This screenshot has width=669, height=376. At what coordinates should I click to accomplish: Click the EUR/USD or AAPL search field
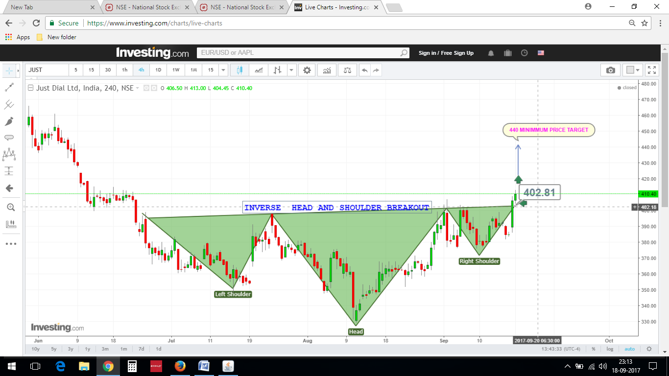tap(300, 53)
